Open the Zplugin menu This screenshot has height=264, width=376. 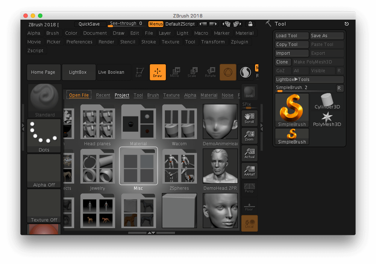(239, 42)
